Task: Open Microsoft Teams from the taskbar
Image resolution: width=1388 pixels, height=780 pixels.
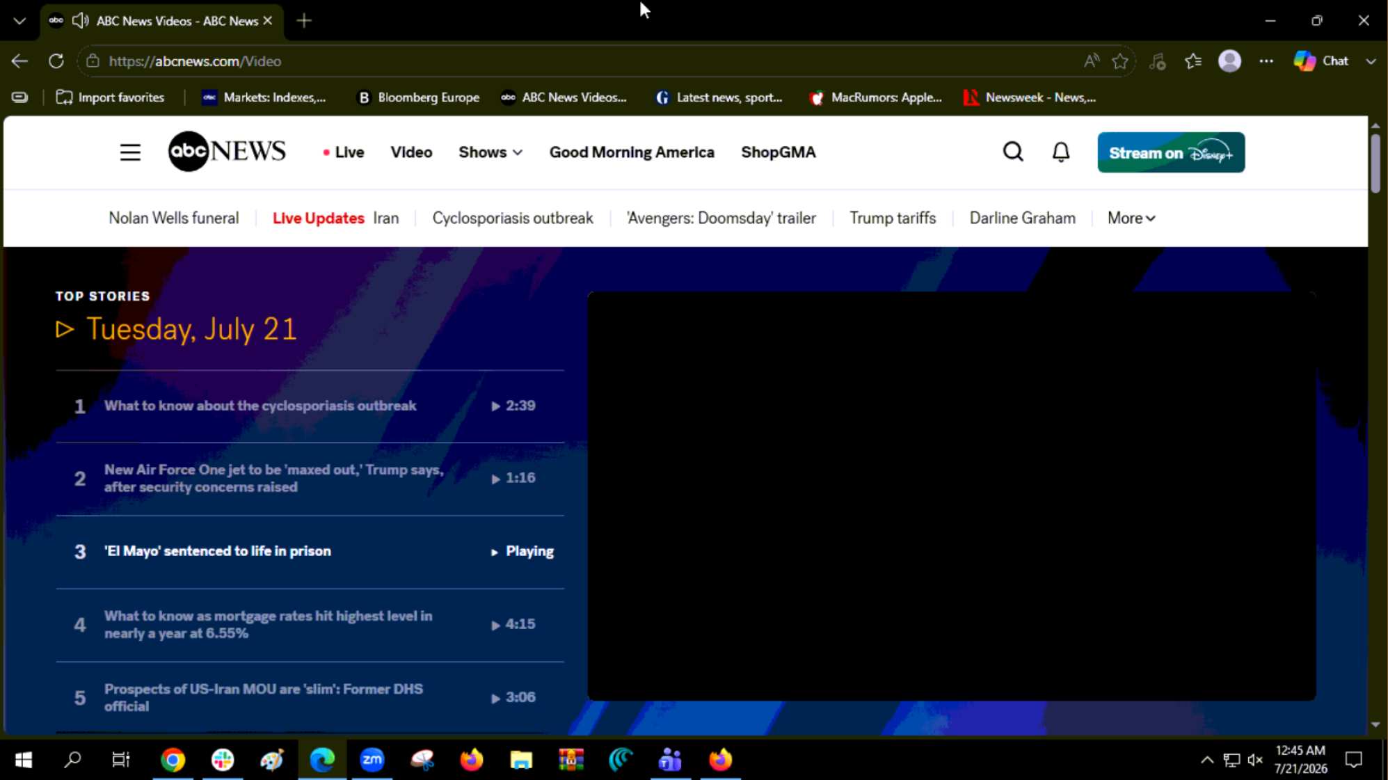Action: (x=670, y=760)
